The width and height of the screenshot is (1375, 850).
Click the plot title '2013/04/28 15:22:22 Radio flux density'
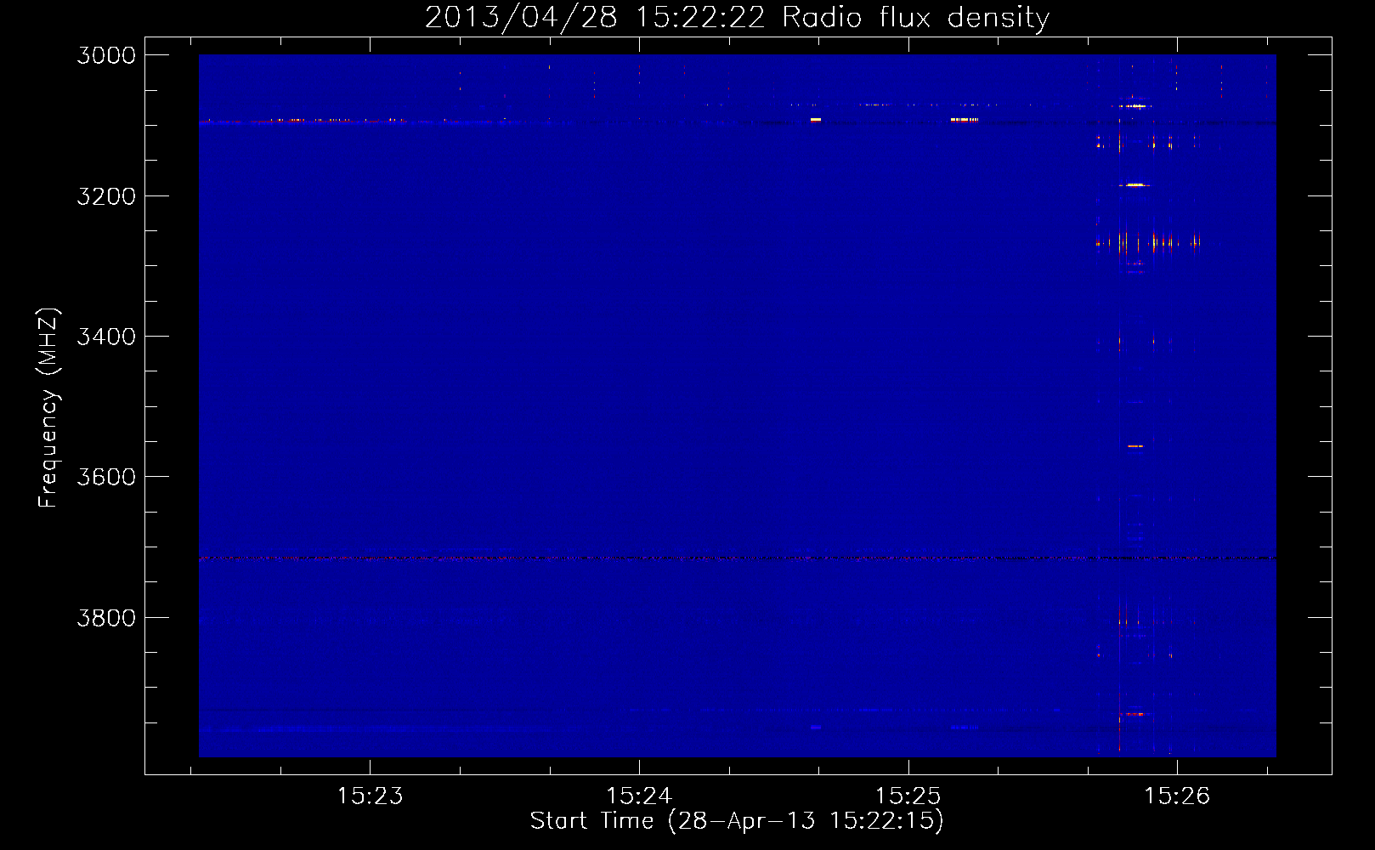[737, 18]
